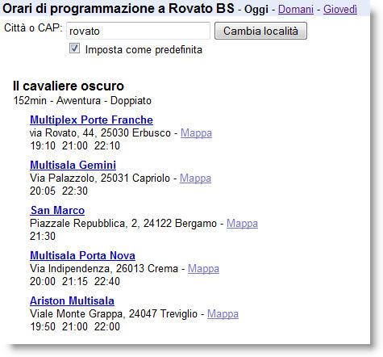
Task: Open the 'Giovedì' showtimes link
Action: (x=340, y=10)
